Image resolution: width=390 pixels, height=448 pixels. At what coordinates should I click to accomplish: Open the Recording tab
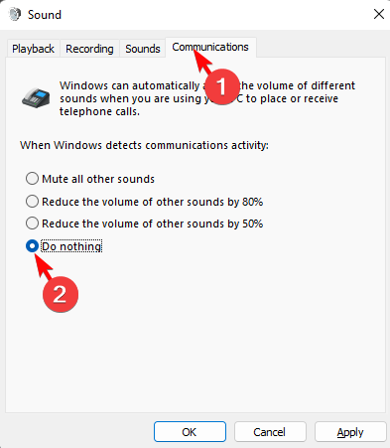(89, 49)
